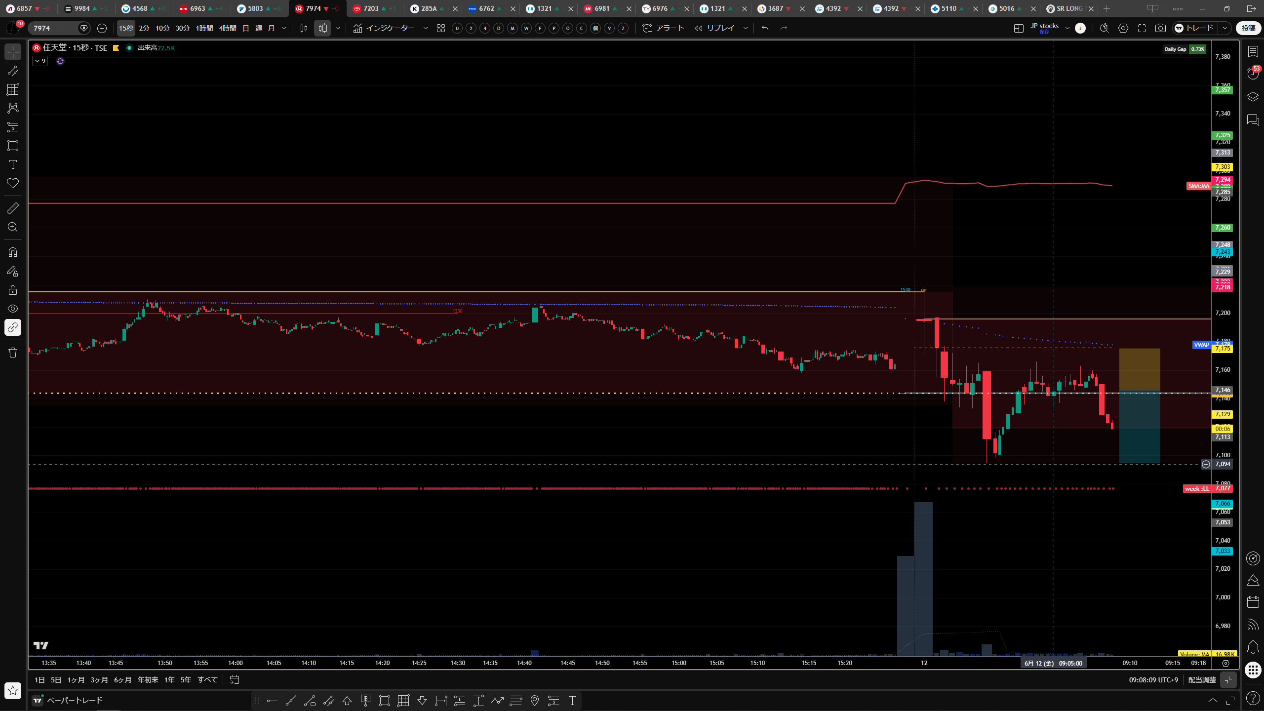
Task: Expand the トレード dropdown arrow
Action: tap(1225, 28)
